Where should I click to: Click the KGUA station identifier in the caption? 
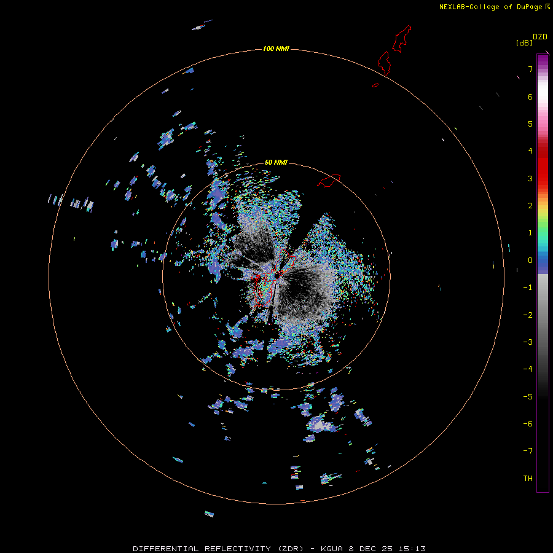[332, 549]
